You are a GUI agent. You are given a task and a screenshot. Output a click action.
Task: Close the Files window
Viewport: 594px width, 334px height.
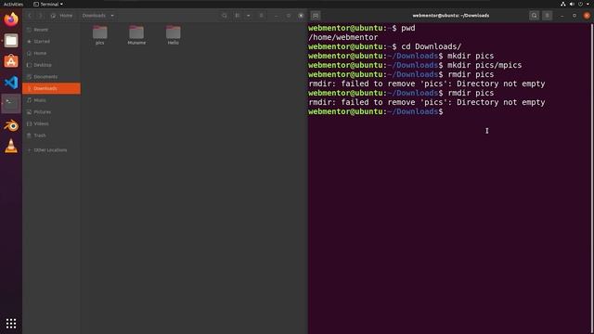pos(301,16)
